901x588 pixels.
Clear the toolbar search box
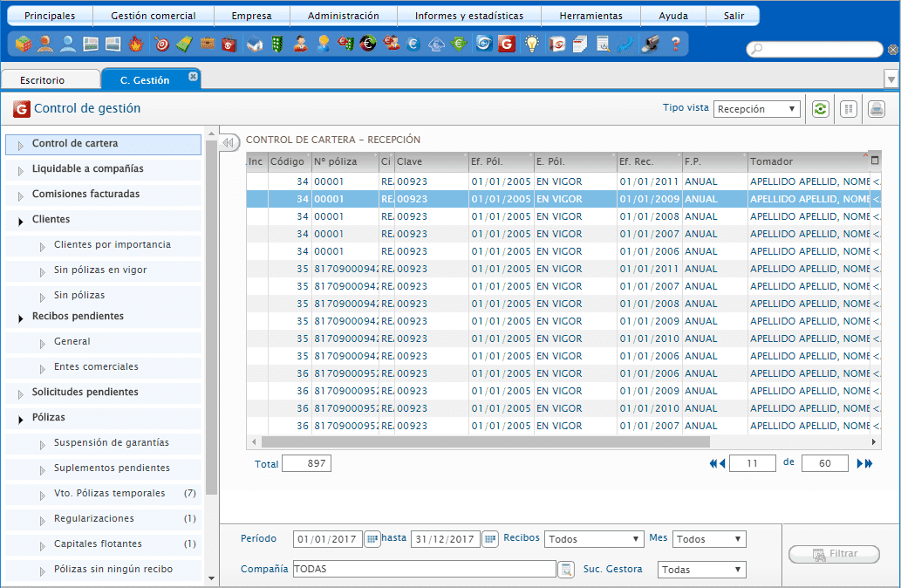(892, 50)
